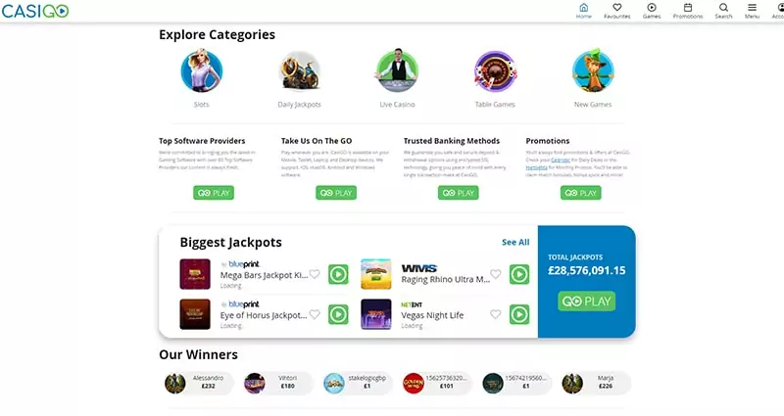Play Eye of Horus Jackpot game

point(338,314)
